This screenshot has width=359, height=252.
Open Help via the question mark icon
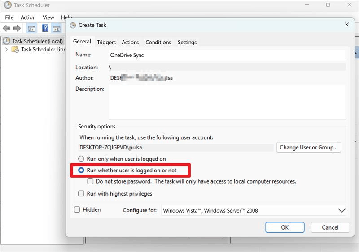point(45,28)
